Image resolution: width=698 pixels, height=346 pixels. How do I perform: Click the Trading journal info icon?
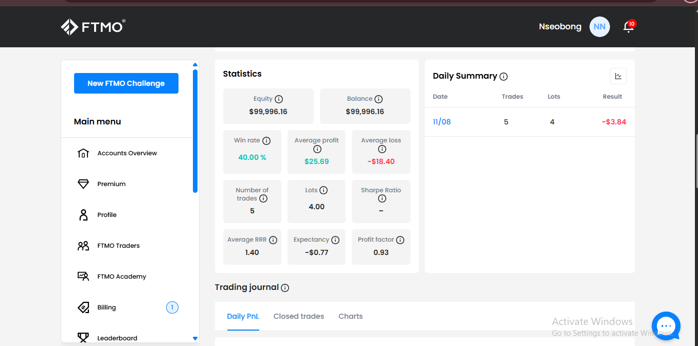coord(285,288)
